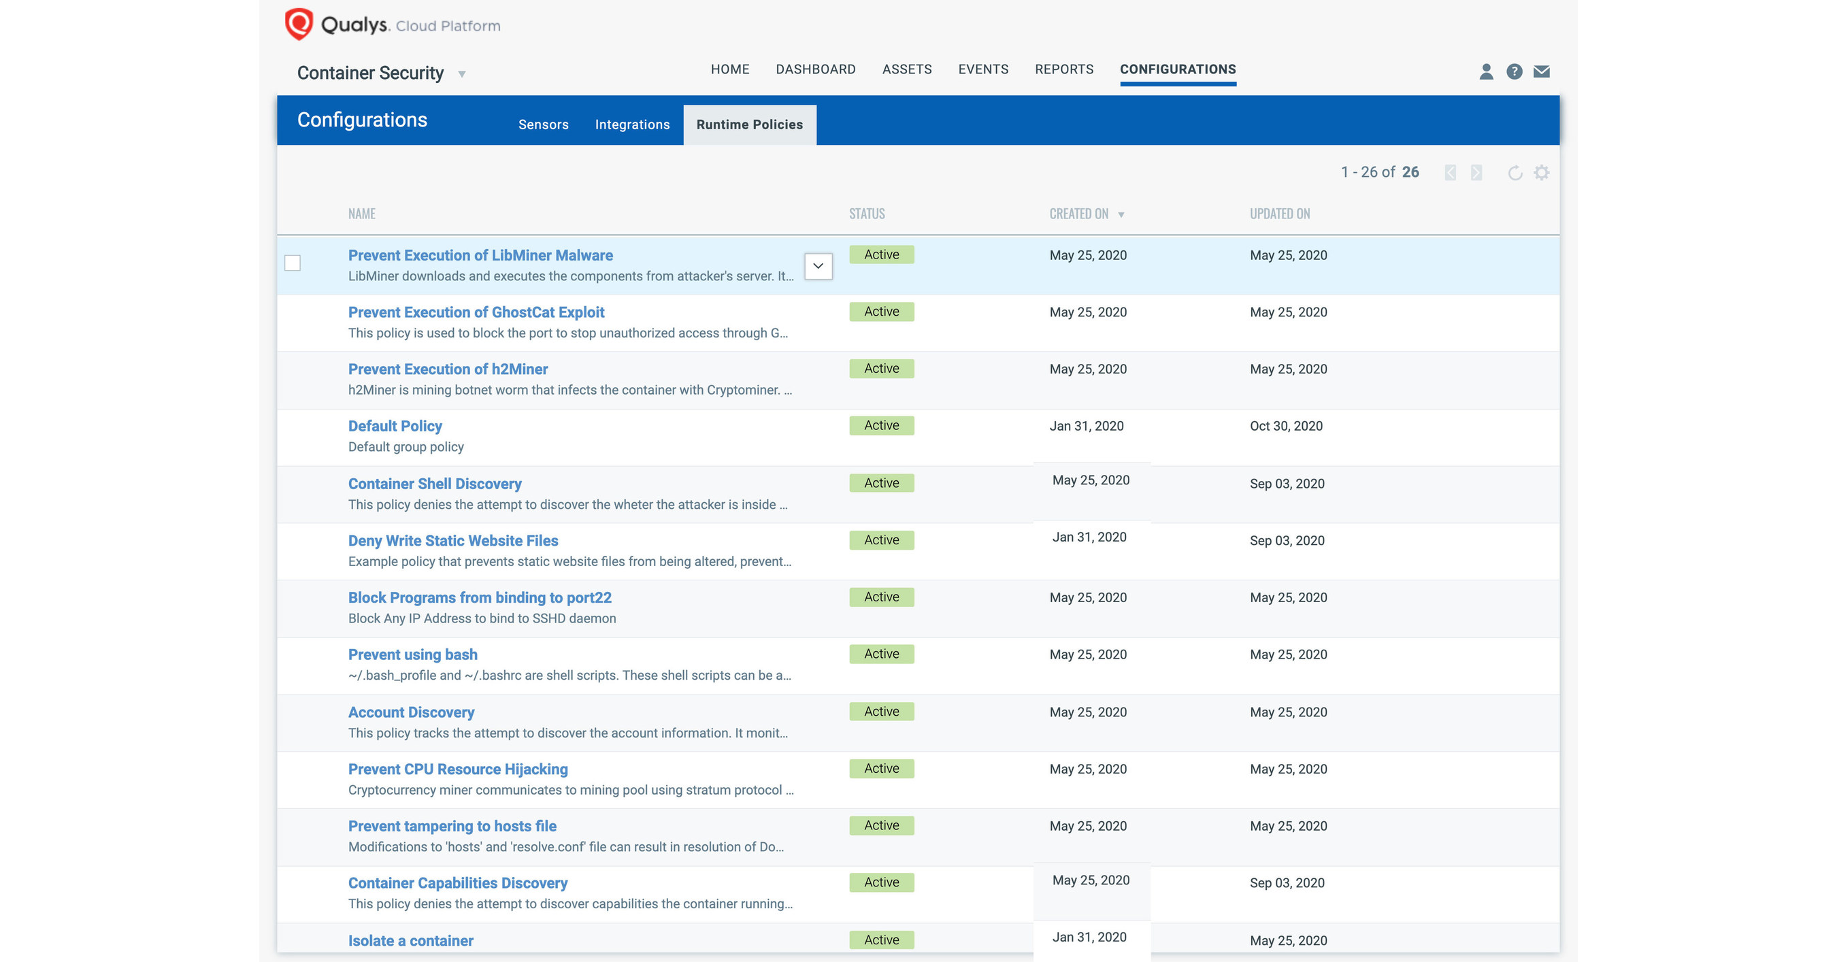The image size is (1837, 962).
Task: Open the Container Security module dropdown
Action: point(461,73)
